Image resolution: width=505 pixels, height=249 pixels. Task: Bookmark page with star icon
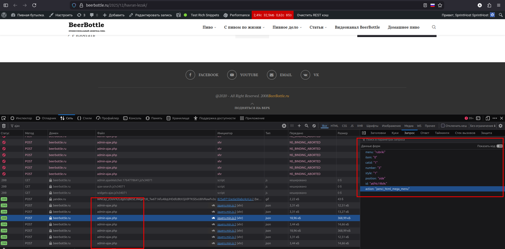(440, 5)
